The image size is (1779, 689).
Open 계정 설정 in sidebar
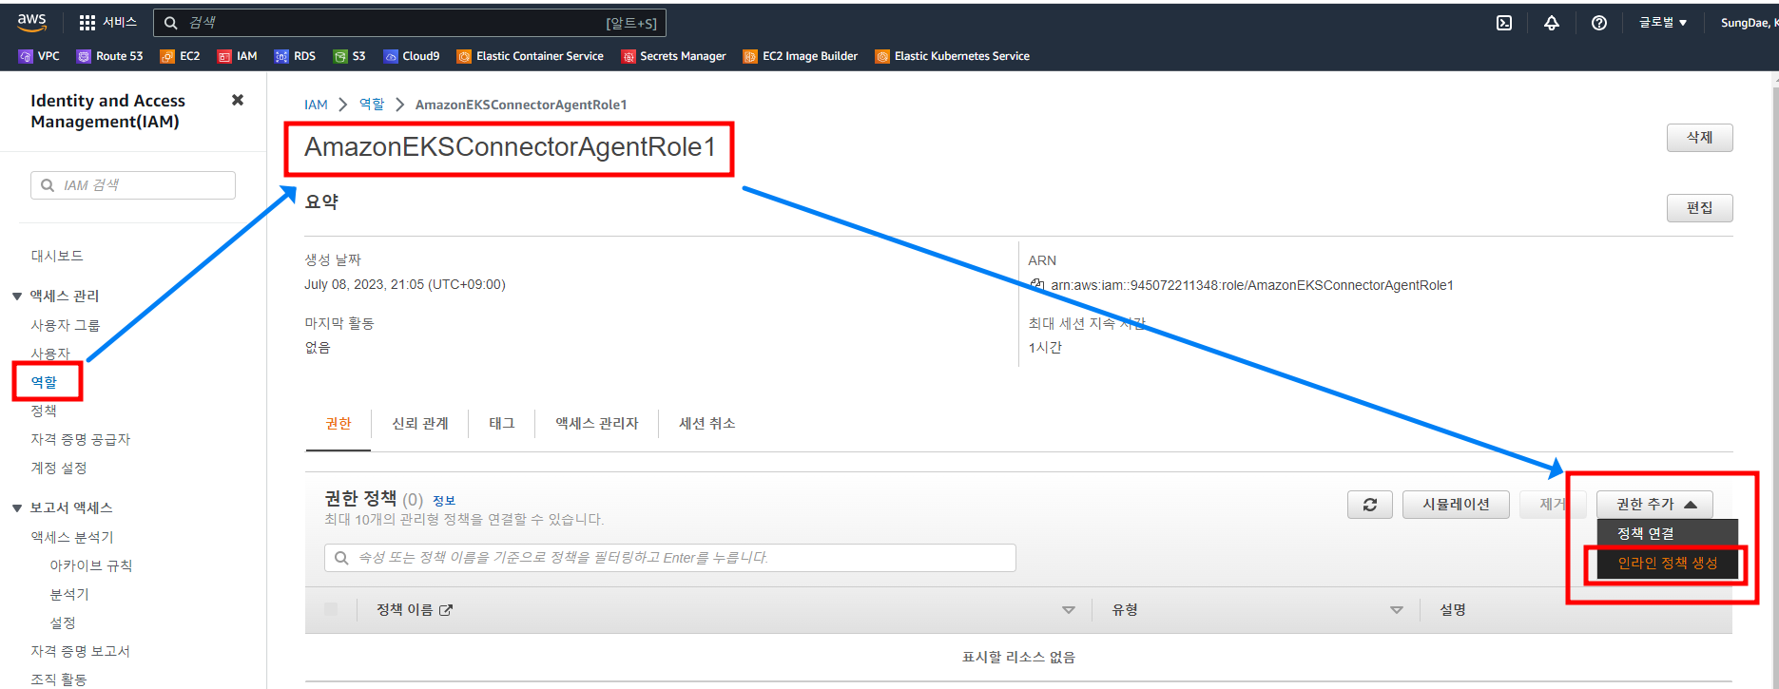59,468
